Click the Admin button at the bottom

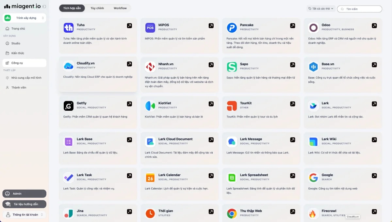point(24,194)
